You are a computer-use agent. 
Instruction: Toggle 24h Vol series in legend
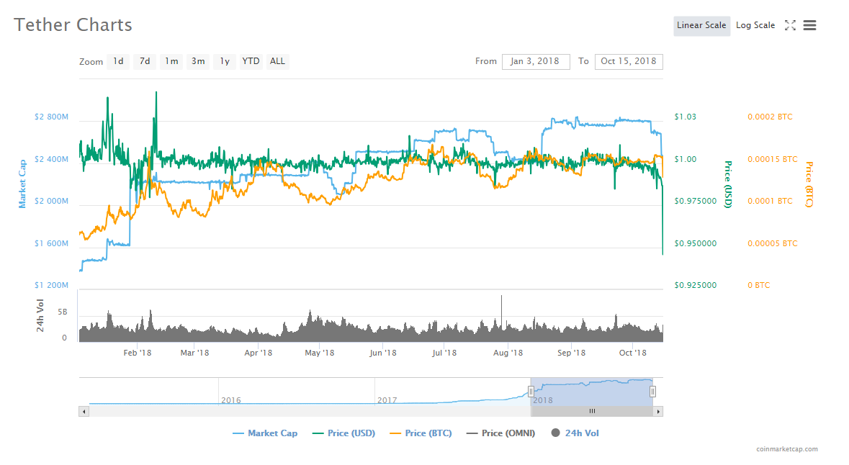click(x=575, y=433)
